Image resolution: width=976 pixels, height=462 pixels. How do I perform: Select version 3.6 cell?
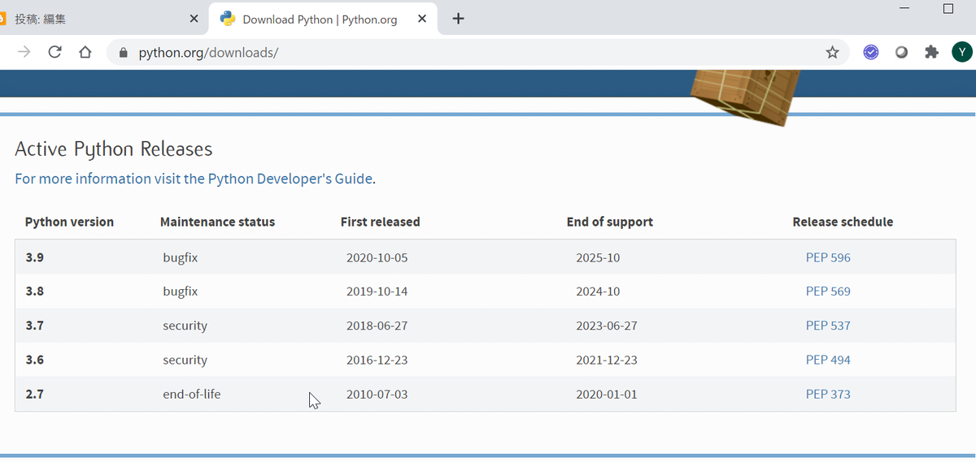click(34, 360)
